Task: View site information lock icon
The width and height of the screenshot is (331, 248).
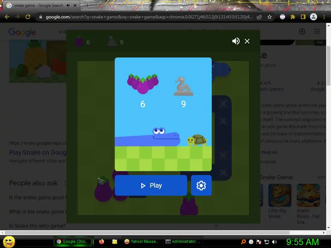Action: click(41, 17)
